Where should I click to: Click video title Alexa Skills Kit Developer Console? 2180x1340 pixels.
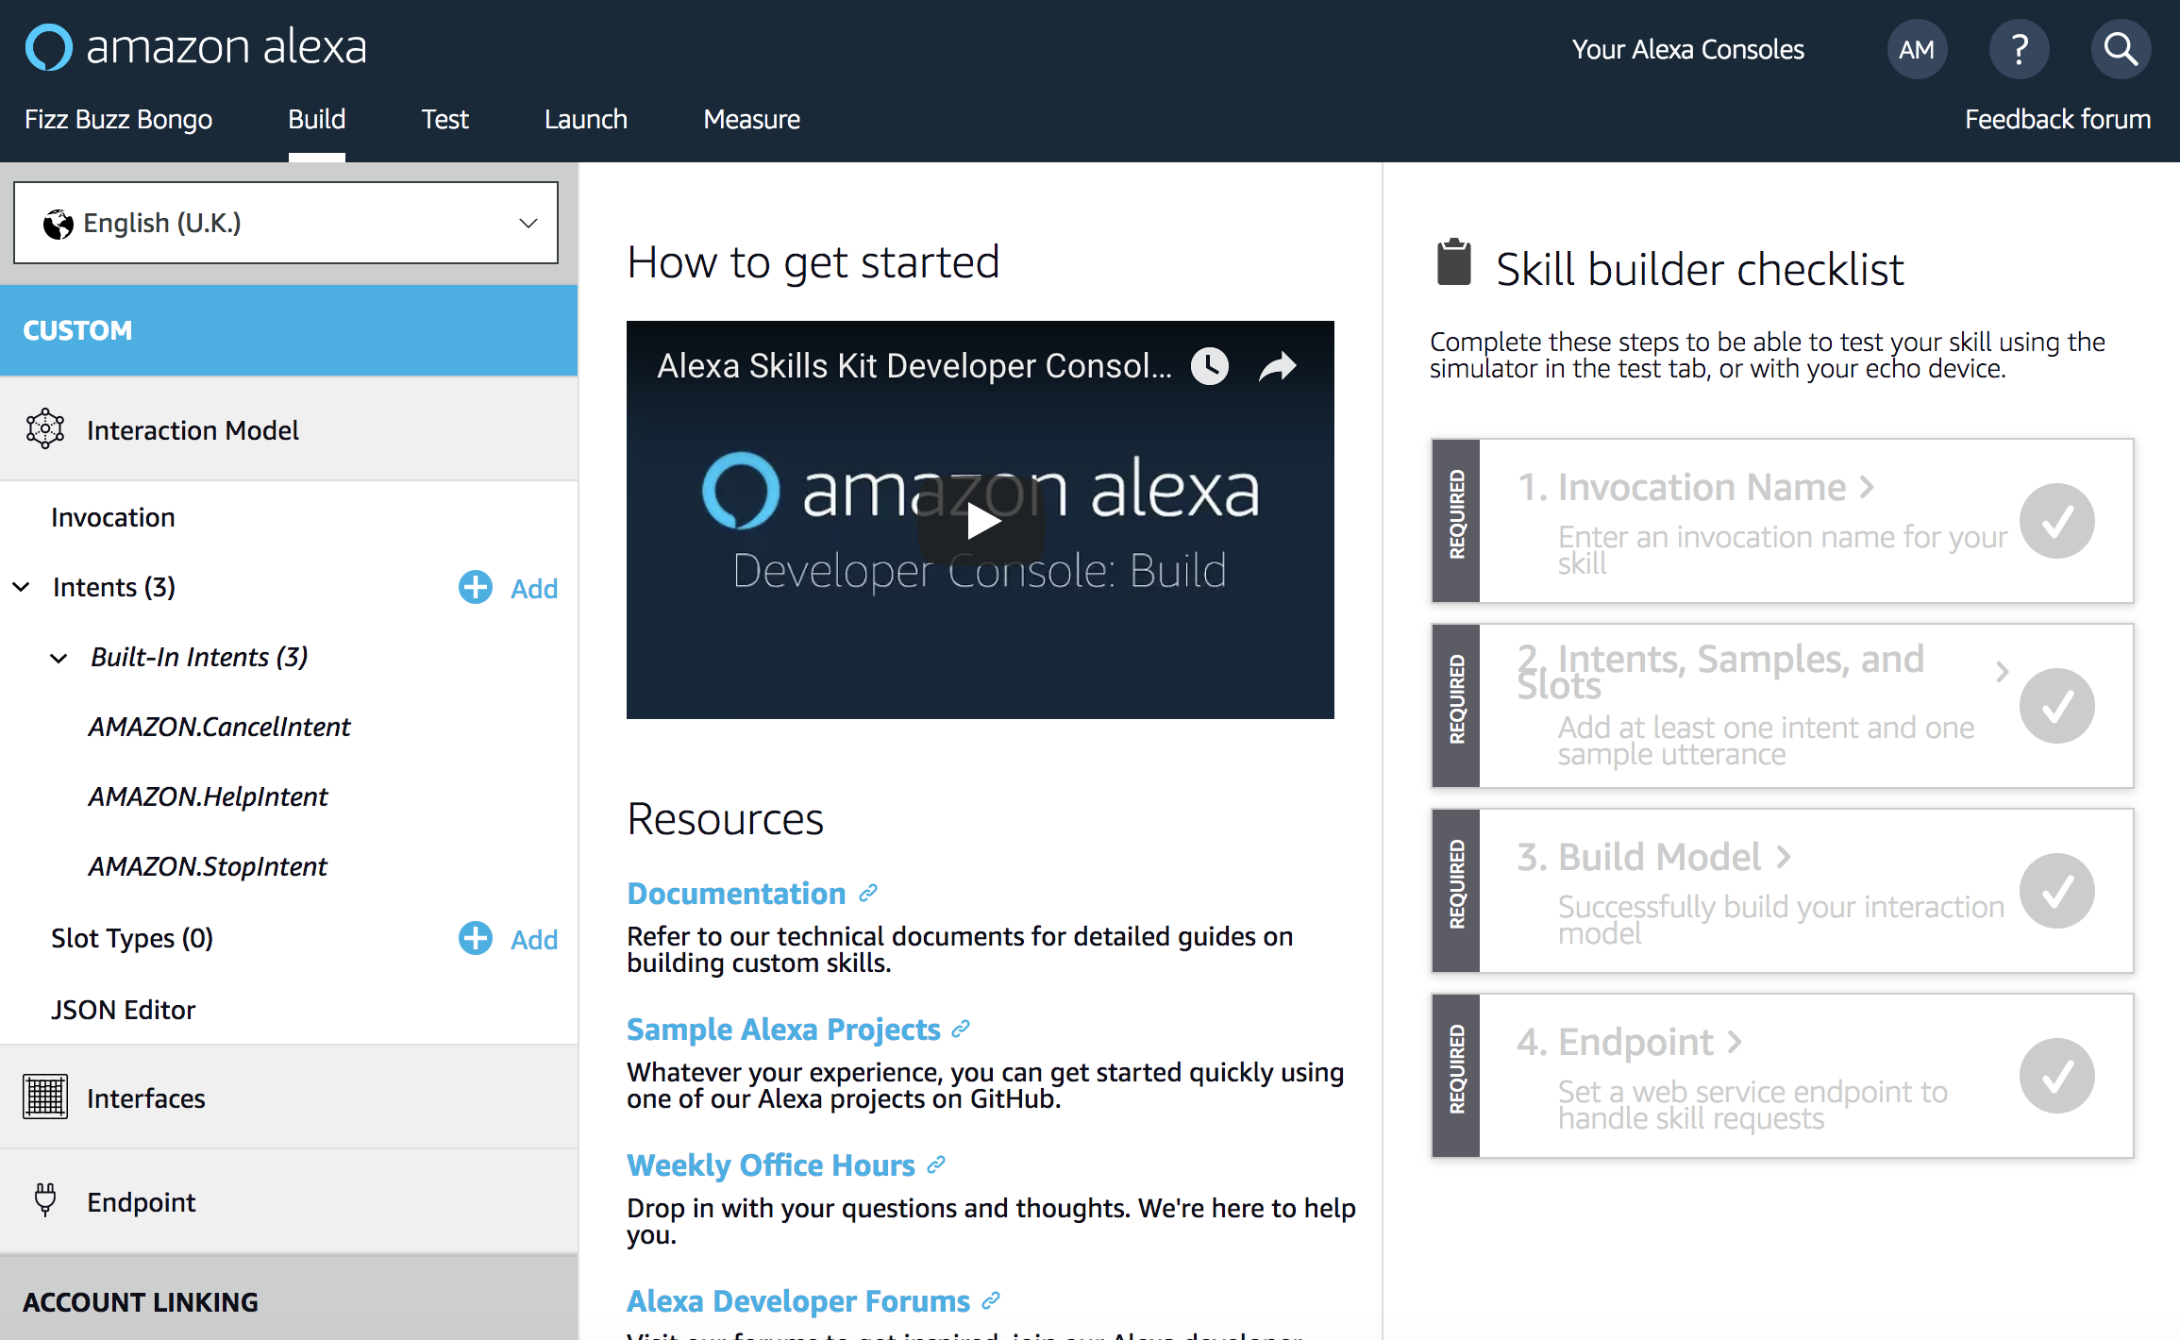pos(914,366)
